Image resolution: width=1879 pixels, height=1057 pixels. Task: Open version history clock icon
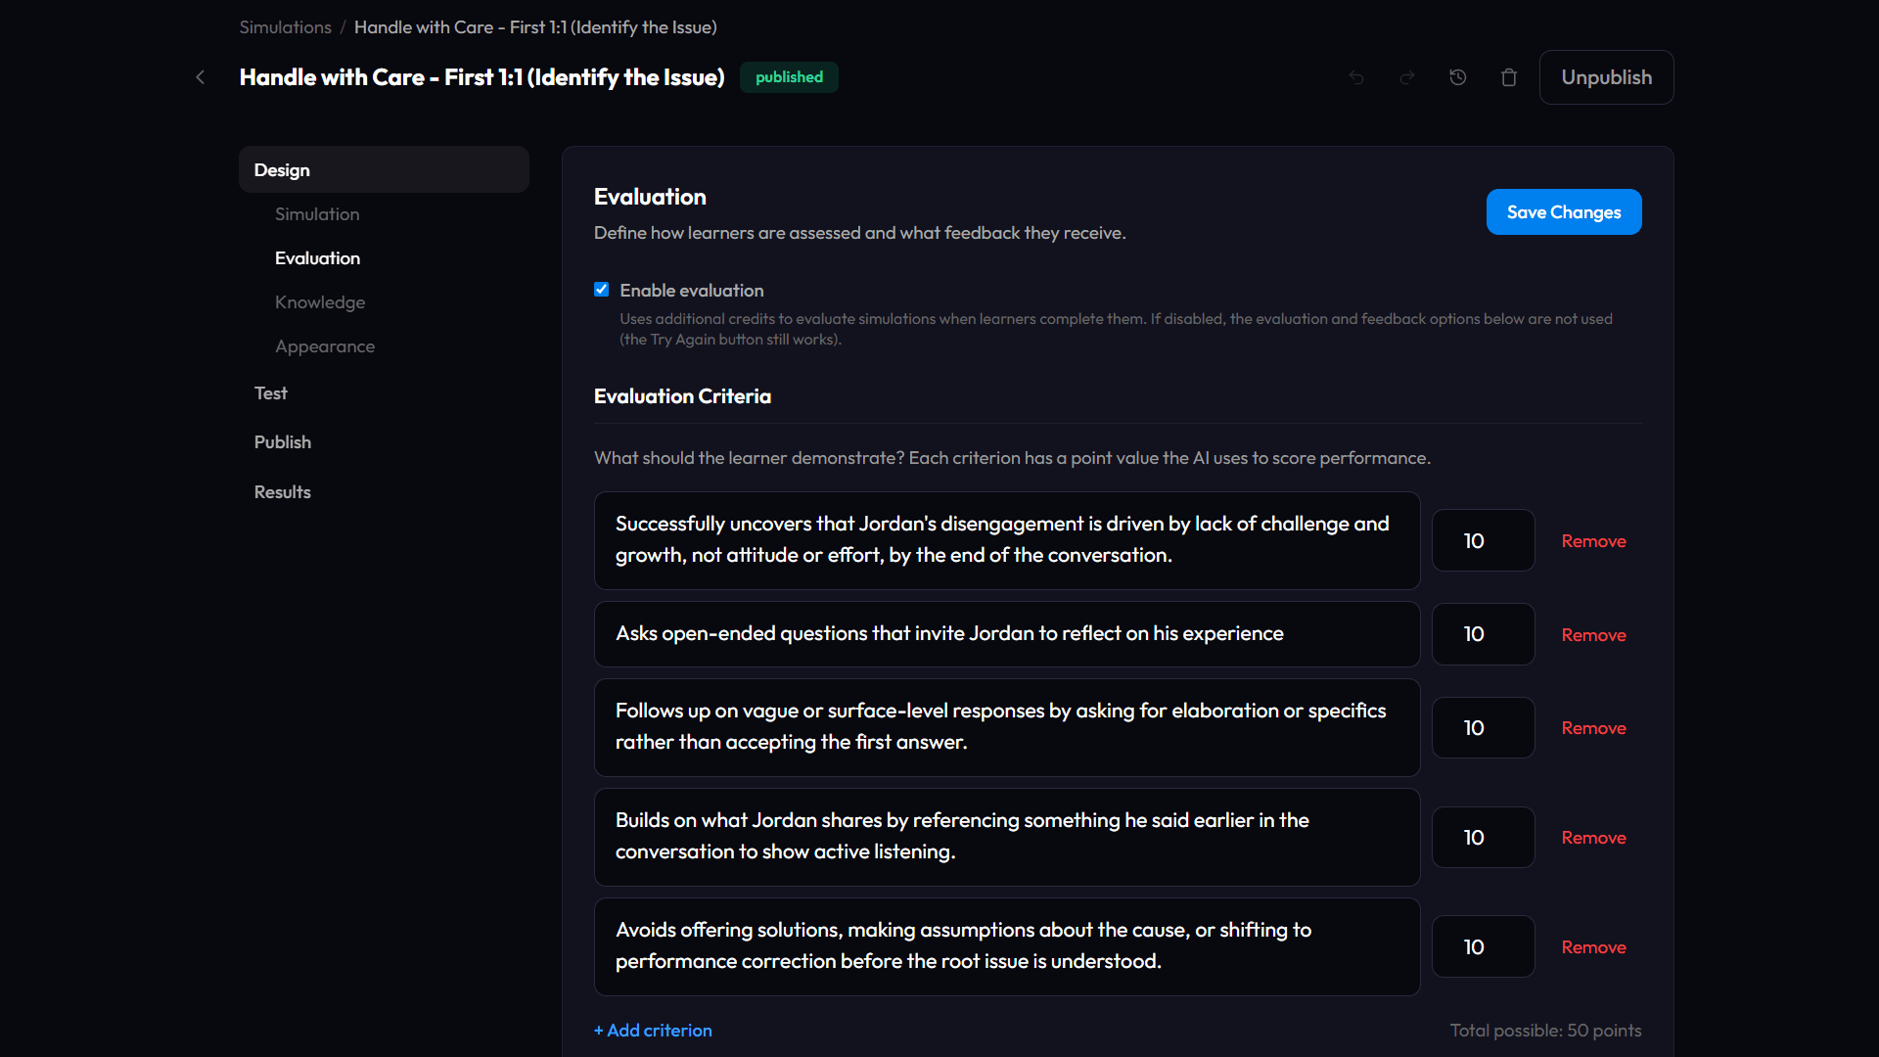click(1458, 77)
